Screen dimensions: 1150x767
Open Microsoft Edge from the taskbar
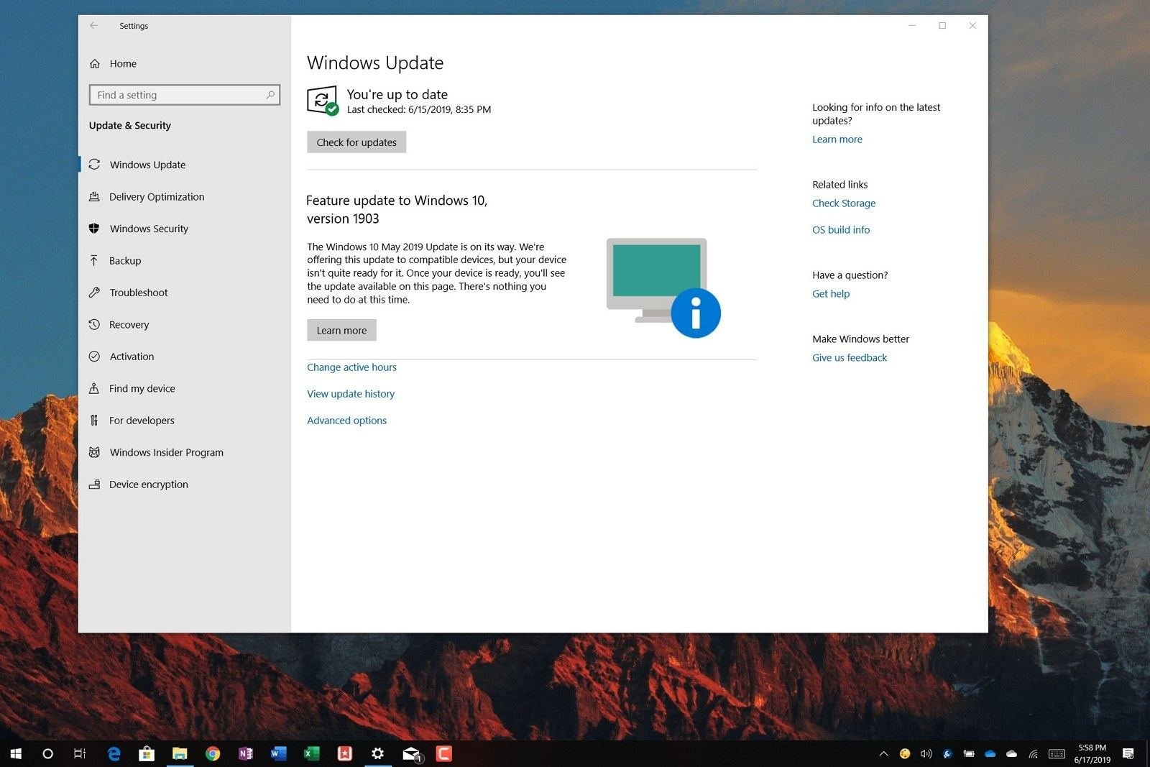(x=114, y=753)
